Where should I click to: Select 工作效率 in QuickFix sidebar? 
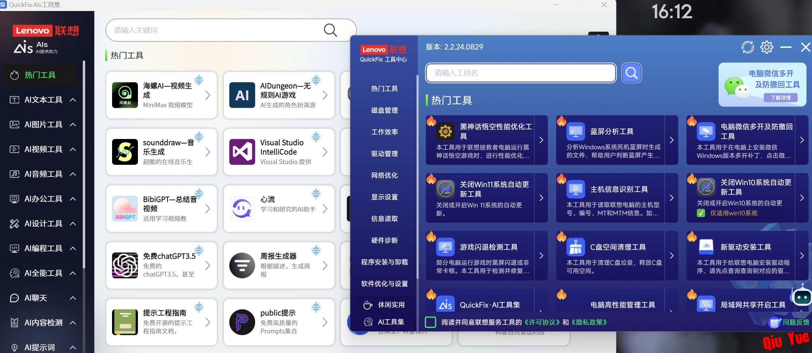(x=384, y=132)
